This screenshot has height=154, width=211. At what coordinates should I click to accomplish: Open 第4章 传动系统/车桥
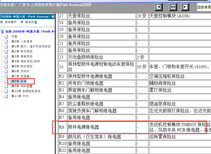26,61
